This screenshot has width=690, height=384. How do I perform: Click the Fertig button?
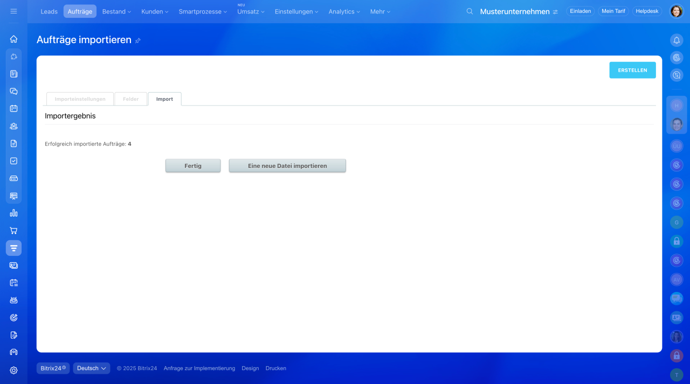coord(193,166)
